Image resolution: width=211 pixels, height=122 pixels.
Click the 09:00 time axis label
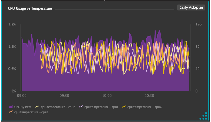point(22,96)
